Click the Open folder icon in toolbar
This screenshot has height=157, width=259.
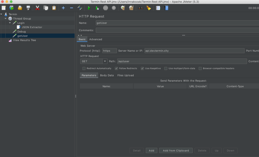20,8
